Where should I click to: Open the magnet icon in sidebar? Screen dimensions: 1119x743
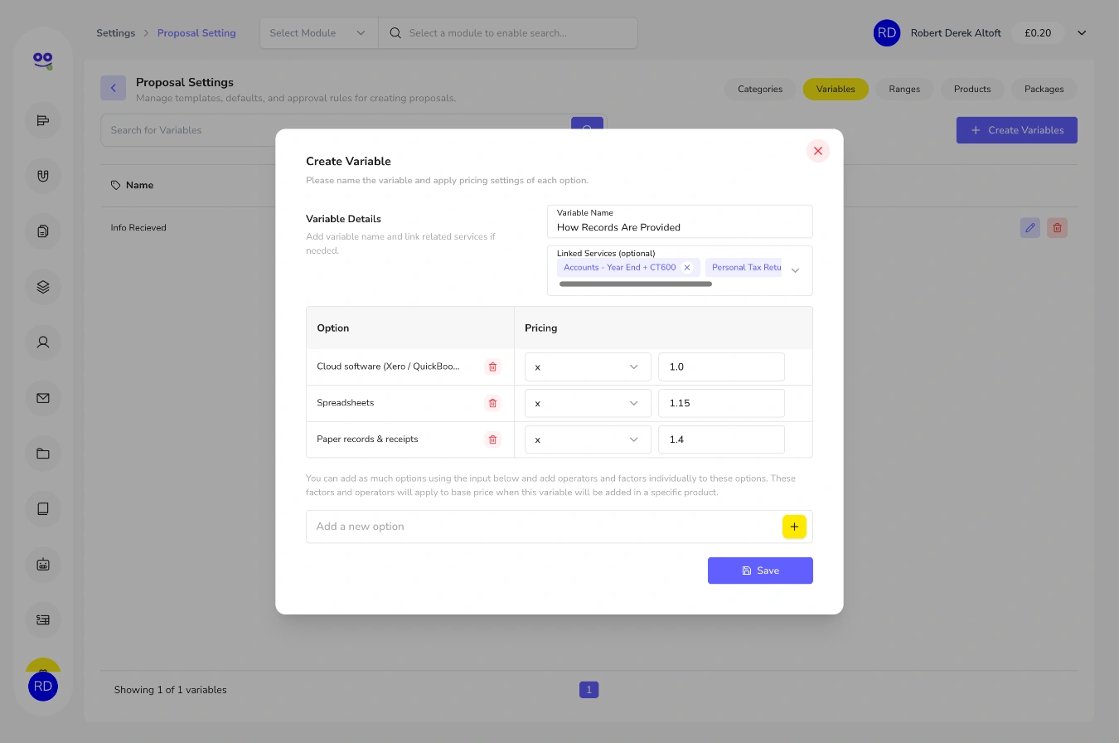coord(43,176)
